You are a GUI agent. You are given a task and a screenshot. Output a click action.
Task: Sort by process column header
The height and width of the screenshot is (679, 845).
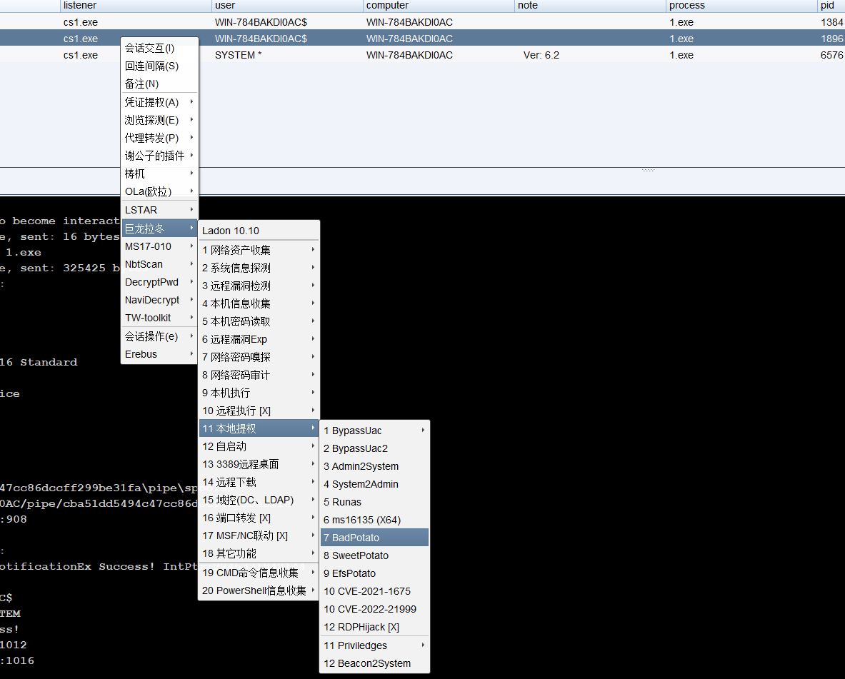pos(741,6)
